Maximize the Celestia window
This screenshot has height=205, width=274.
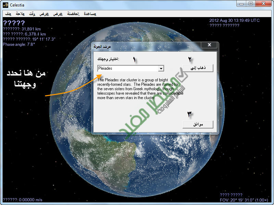click(251, 4)
